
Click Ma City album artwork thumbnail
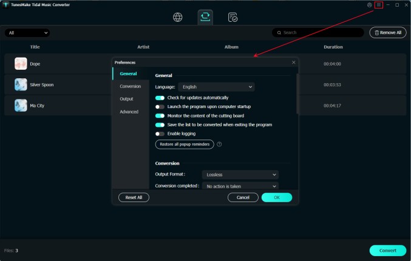21,106
